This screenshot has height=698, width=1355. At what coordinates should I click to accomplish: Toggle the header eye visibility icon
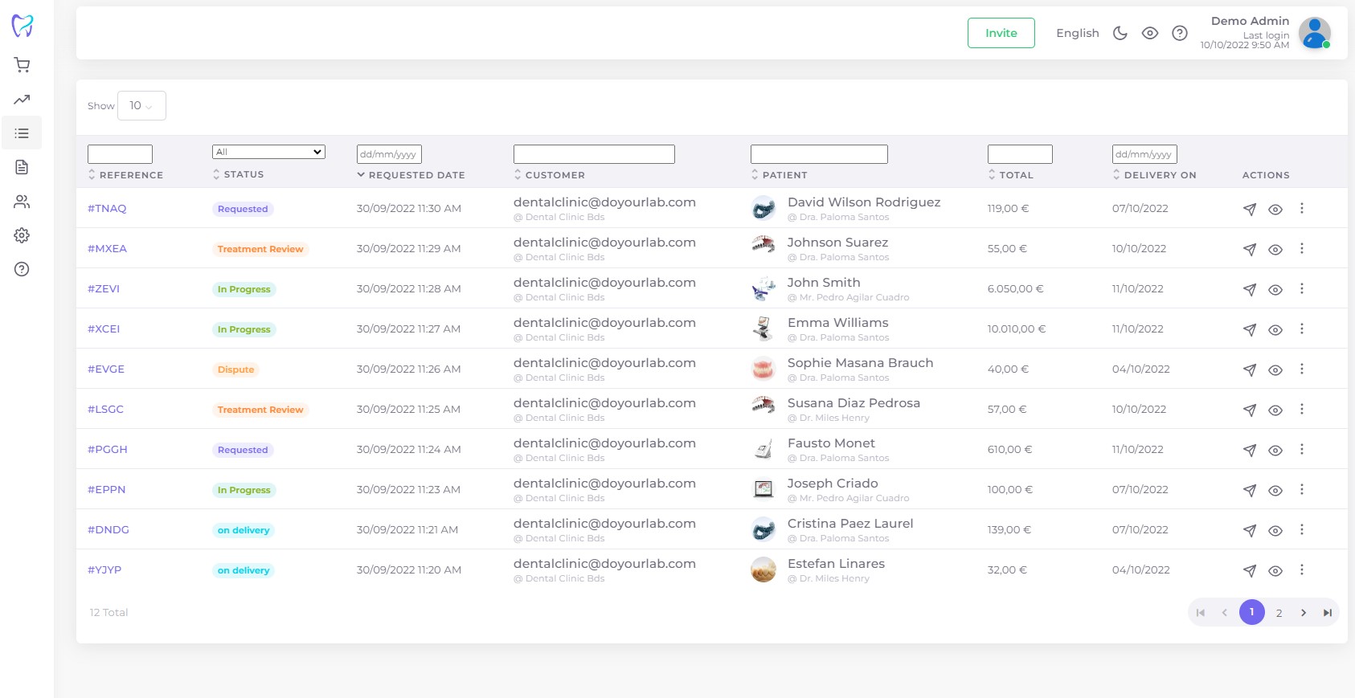coord(1149,33)
